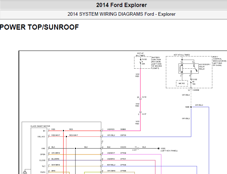Select the 'C217' connector label
This screenshot has width=227, height=174.
tap(134, 150)
